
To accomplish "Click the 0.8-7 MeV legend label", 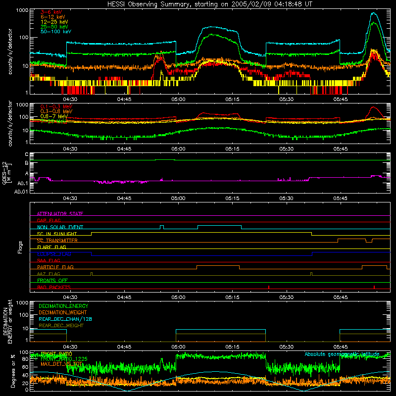I will (x=54, y=116).
